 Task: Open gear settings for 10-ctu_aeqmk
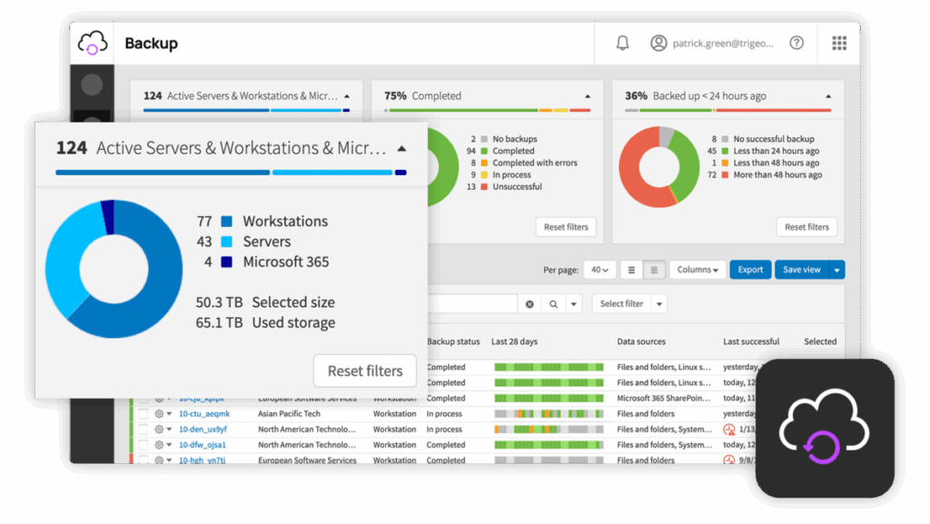coord(158,414)
